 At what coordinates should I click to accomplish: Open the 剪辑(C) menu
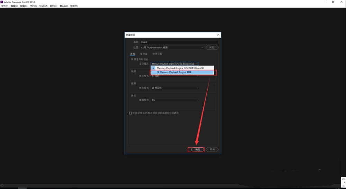[x=24, y=6]
